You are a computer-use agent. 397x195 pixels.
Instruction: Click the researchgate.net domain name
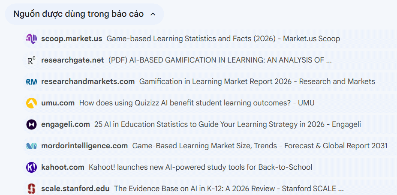click(72, 60)
